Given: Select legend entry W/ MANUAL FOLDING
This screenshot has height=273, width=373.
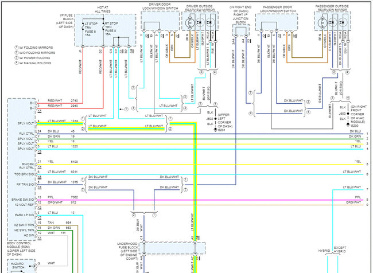Looking at the screenshot, I should 33,63.
